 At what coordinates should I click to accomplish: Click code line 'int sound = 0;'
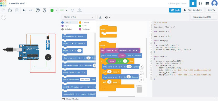click(x=162, y=32)
